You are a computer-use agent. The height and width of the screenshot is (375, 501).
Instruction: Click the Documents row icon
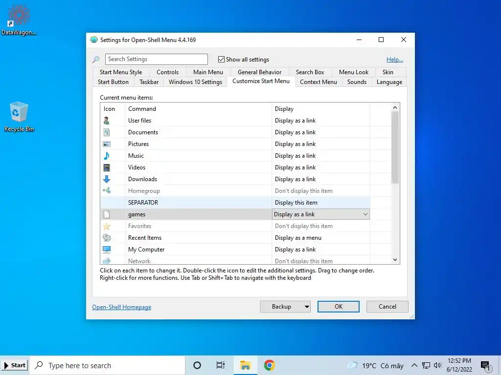(106, 132)
